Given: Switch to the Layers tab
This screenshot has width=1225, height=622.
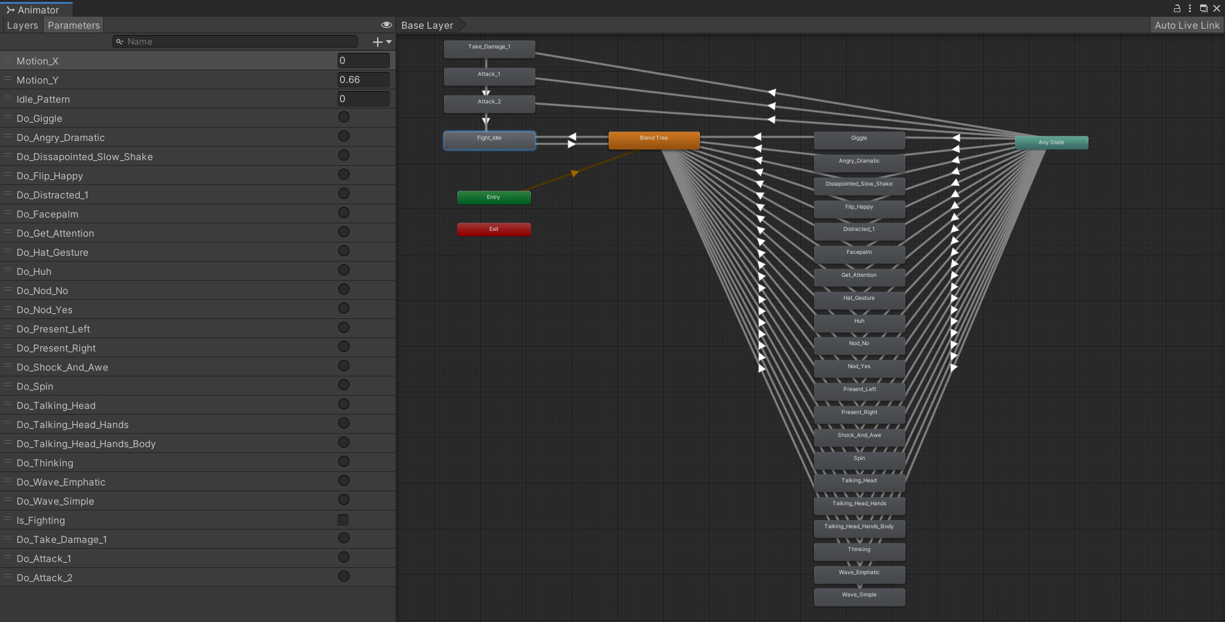Looking at the screenshot, I should [x=22, y=26].
